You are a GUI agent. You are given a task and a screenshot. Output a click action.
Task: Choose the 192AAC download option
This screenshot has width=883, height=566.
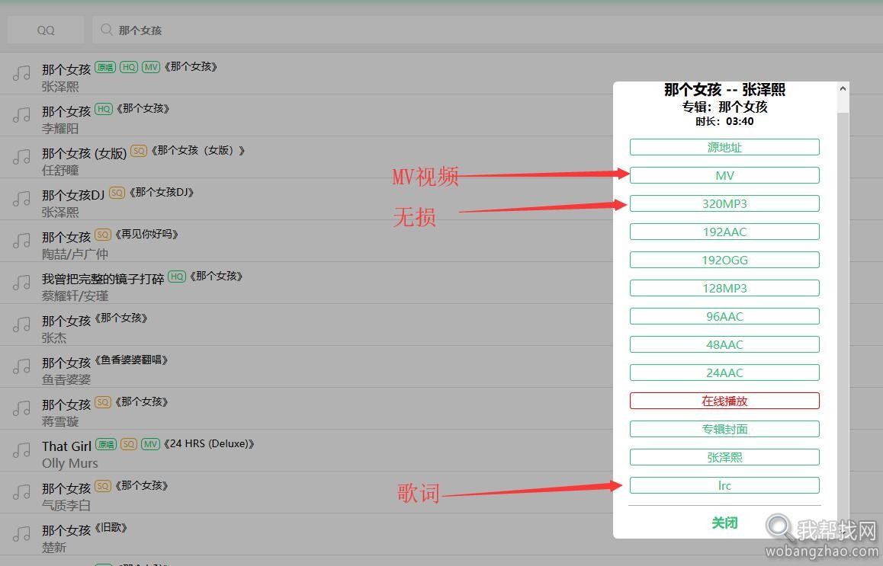click(724, 232)
